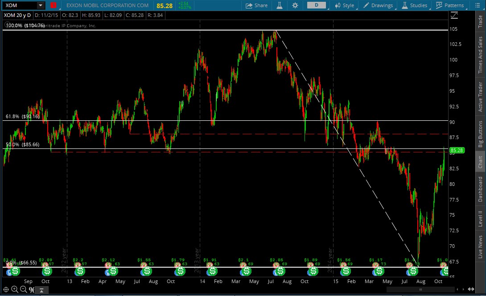Click the R: 3.84 range value

tap(155, 15)
